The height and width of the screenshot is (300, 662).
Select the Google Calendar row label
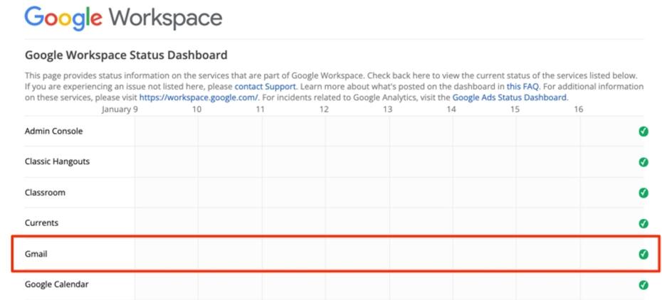pyautogui.click(x=56, y=284)
